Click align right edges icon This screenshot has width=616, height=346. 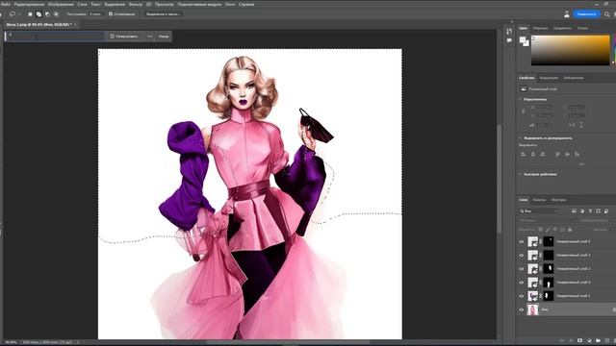tap(542, 154)
